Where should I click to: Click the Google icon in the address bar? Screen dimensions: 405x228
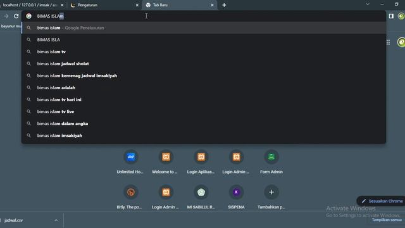pos(28,16)
